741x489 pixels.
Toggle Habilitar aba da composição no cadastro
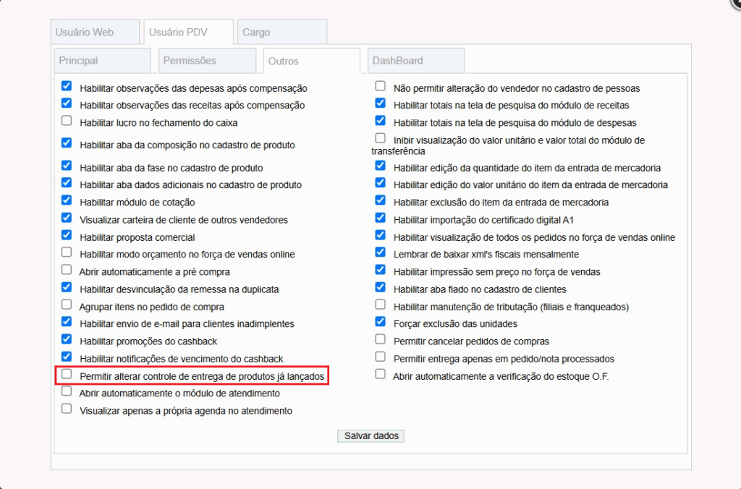tap(67, 143)
